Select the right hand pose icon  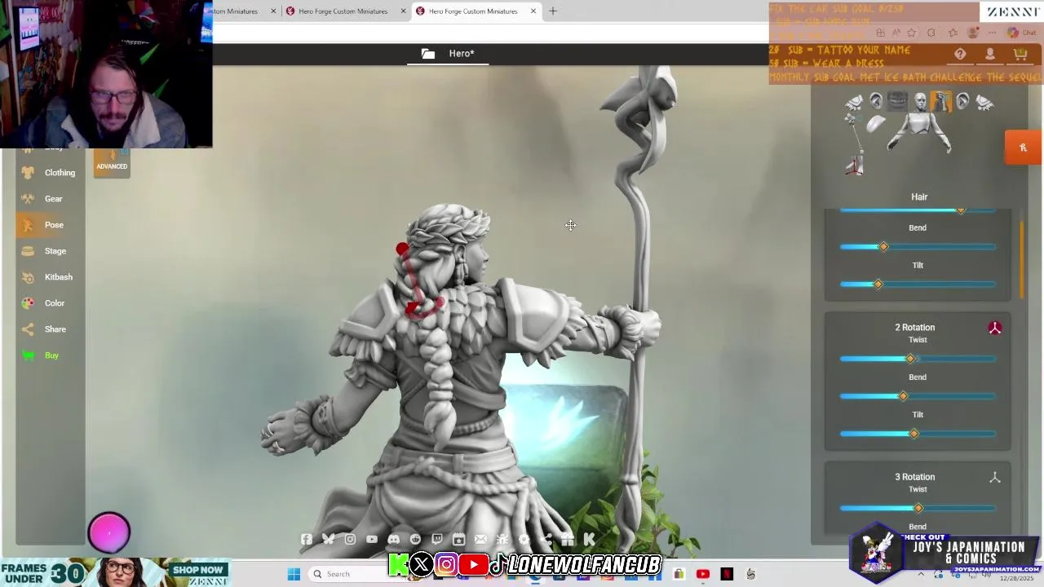(984, 102)
